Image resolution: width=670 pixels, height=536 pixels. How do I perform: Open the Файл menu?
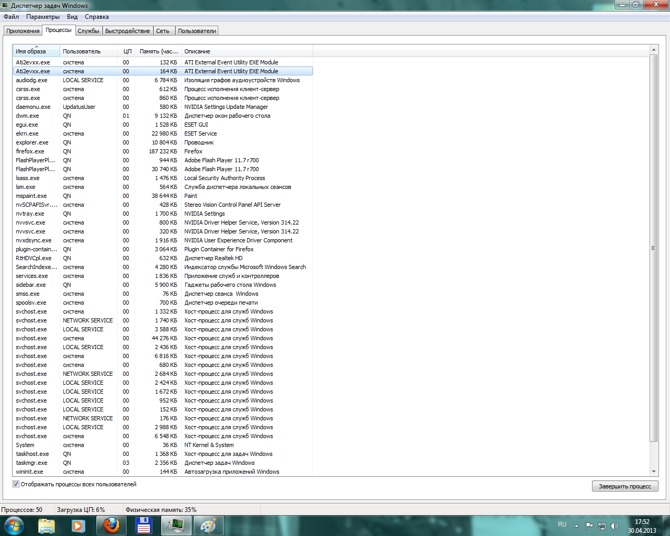11,17
